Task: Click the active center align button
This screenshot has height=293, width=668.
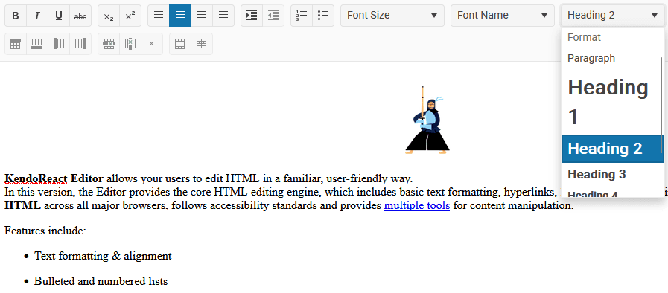Action: tap(180, 16)
